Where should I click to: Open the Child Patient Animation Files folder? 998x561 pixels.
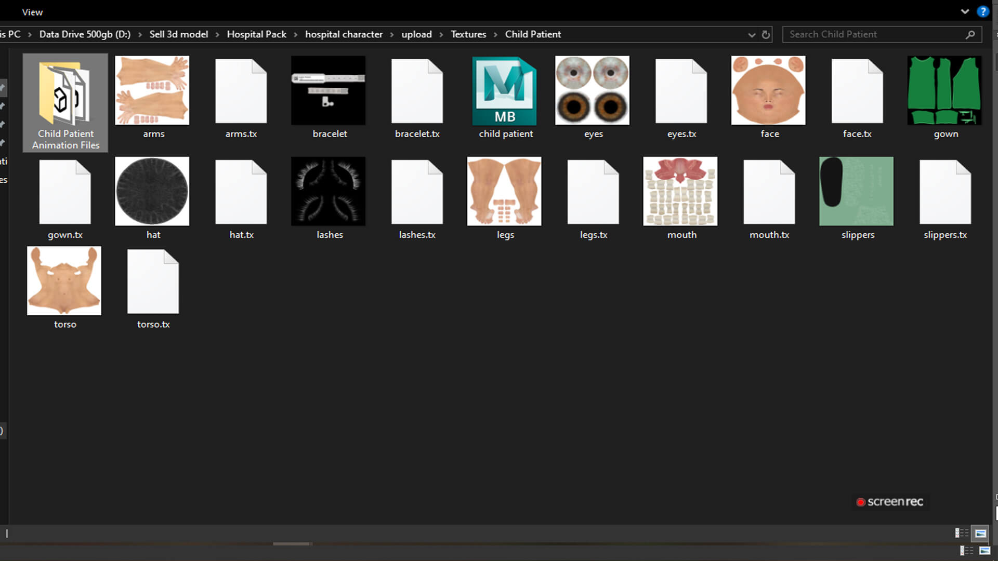pyautogui.click(x=65, y=103)
